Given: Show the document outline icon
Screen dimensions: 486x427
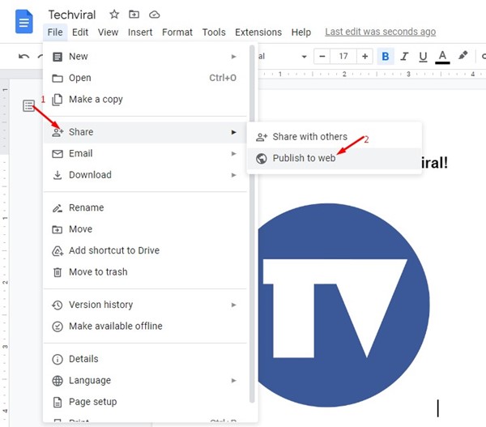Looking at the screenshot, I should click(28, 106).
